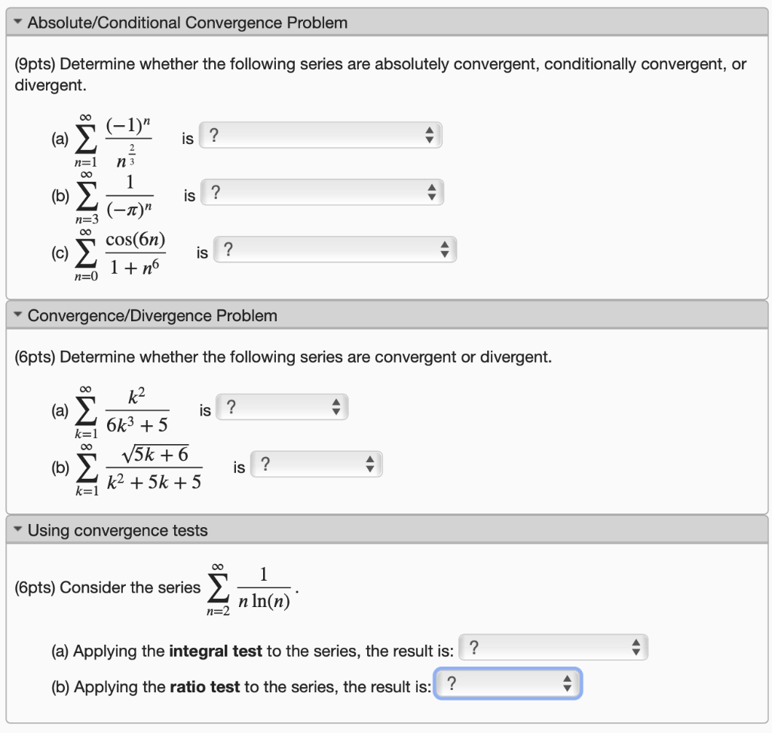The width and height of the screenshot is (772, 733).
Task: Click the stepper arrows for the cos(6n) series answer
Action: point(444,249)
